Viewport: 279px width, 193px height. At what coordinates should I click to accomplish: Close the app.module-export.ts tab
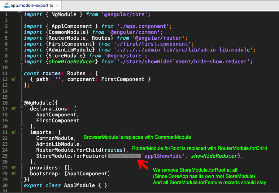tap(57, 6)
